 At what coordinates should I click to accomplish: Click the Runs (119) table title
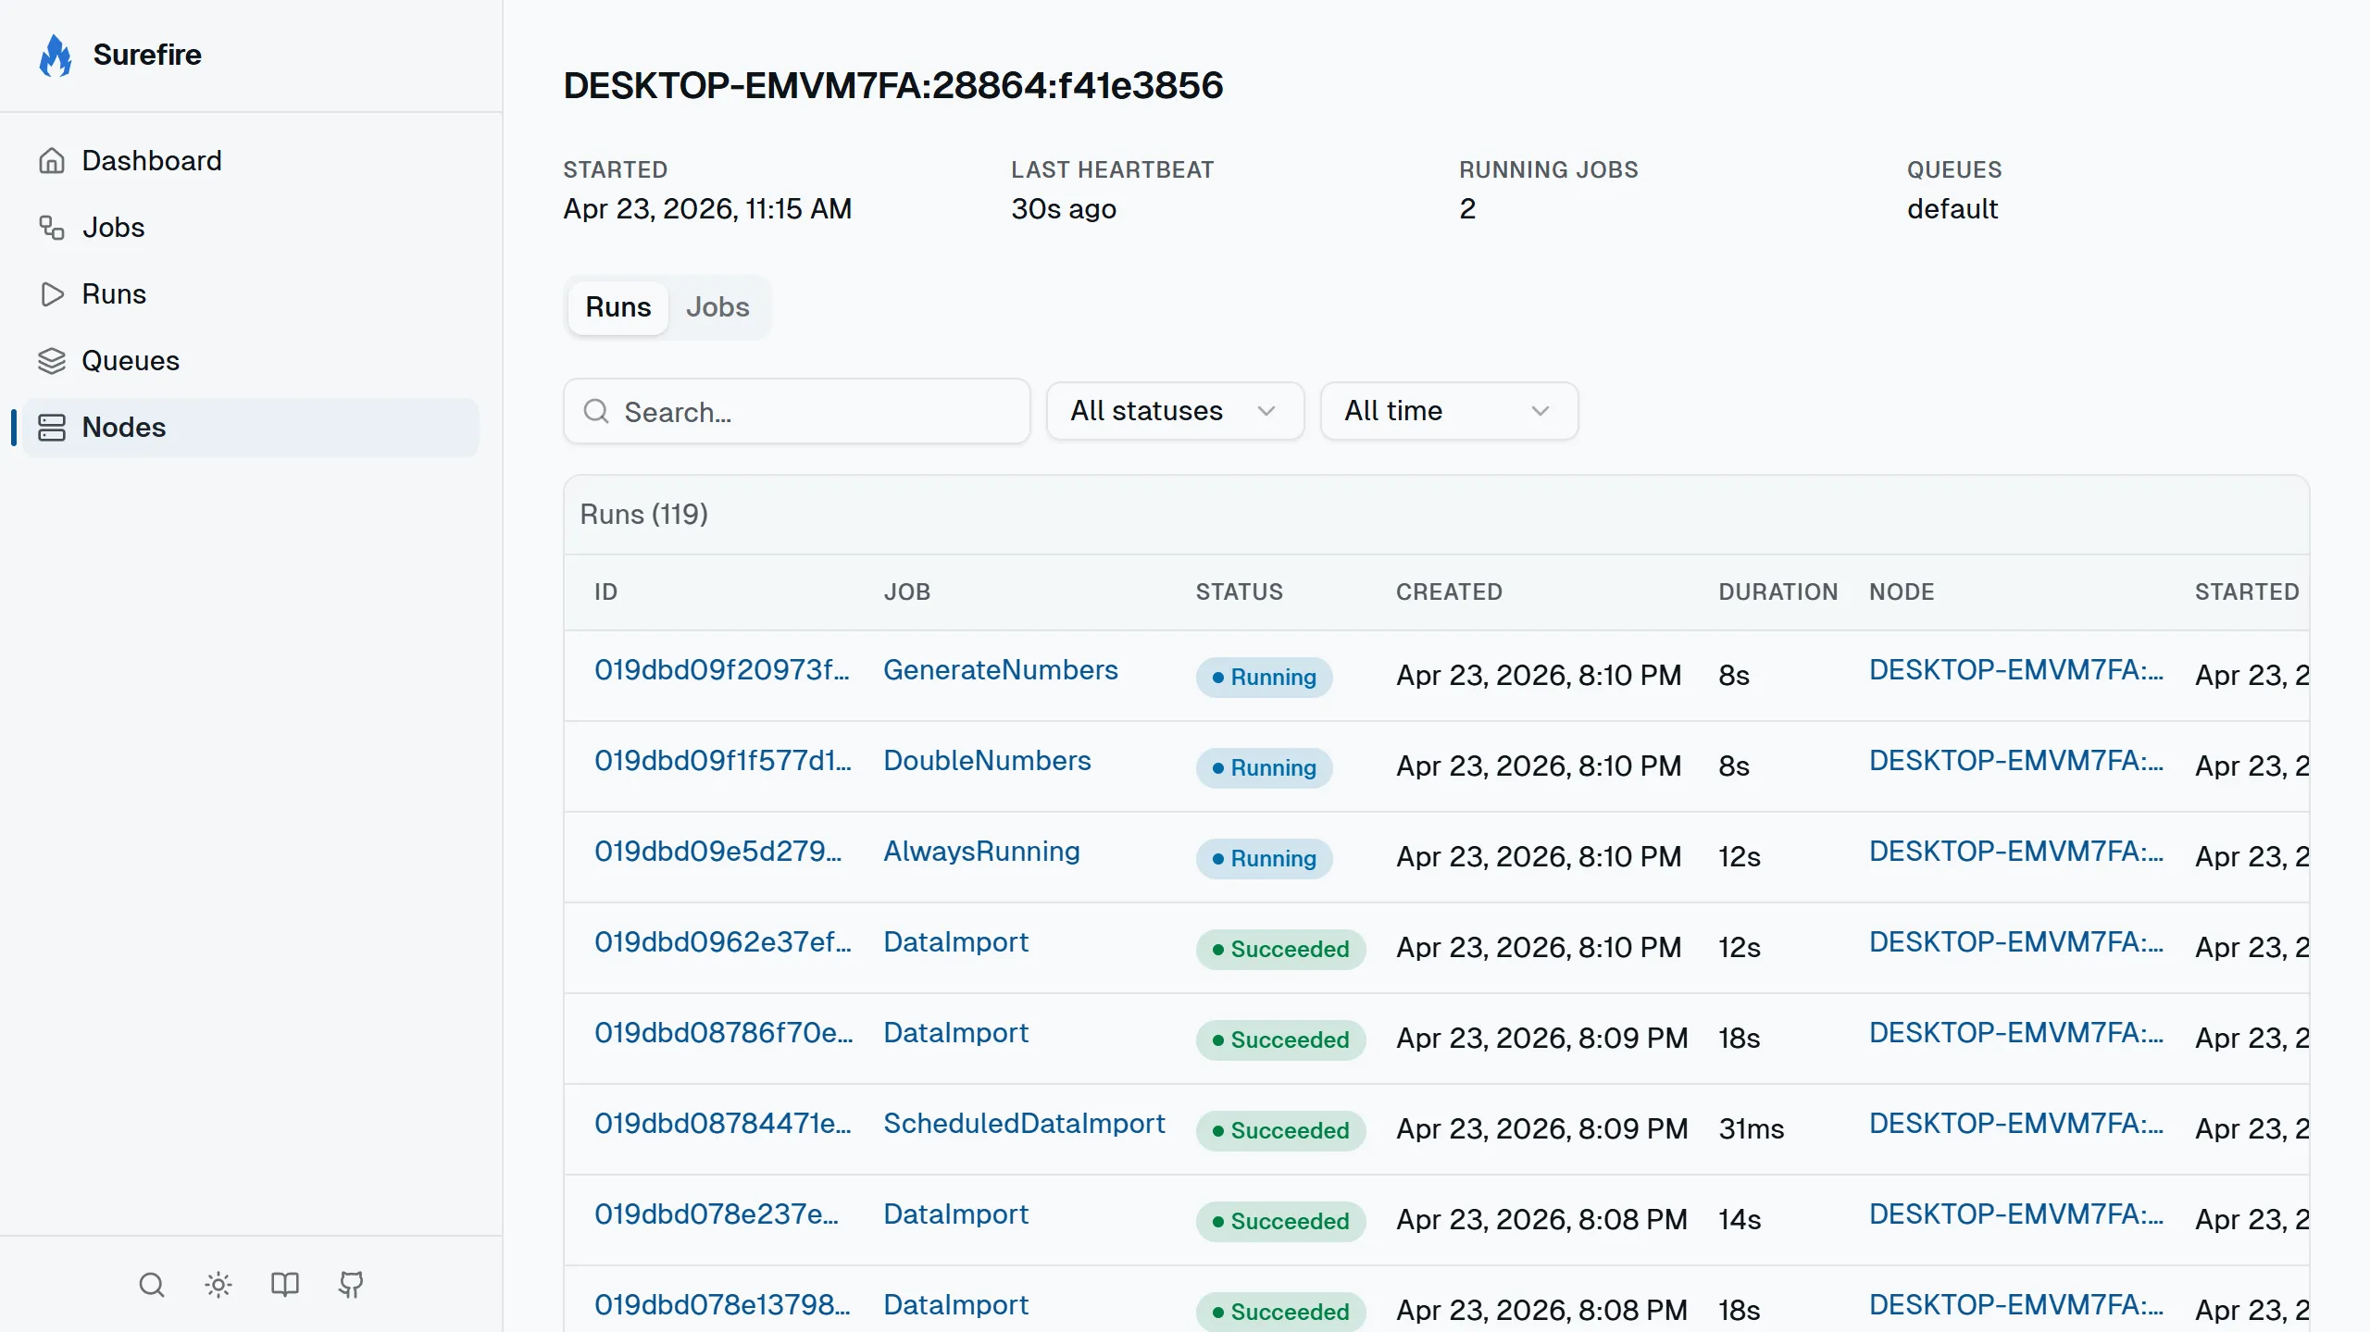(x=643, y=515)
